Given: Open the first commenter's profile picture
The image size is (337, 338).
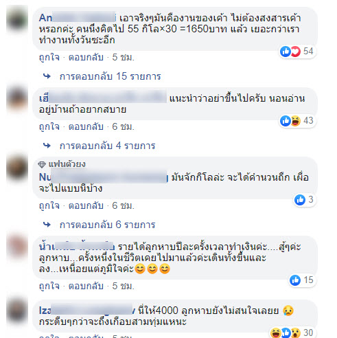Looking at the screenshot, I should (x=17, y=19).
